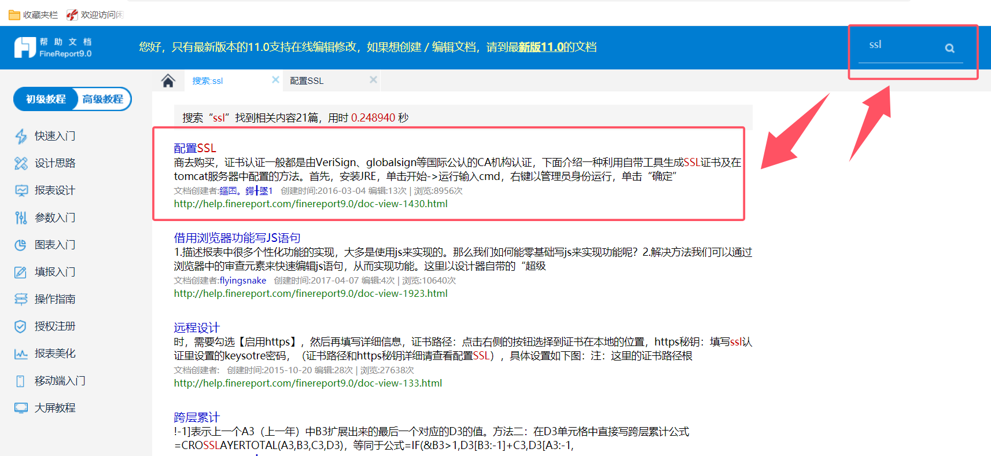Click the 0.248940 search time text
991x456 pixels.
(373, 117)
